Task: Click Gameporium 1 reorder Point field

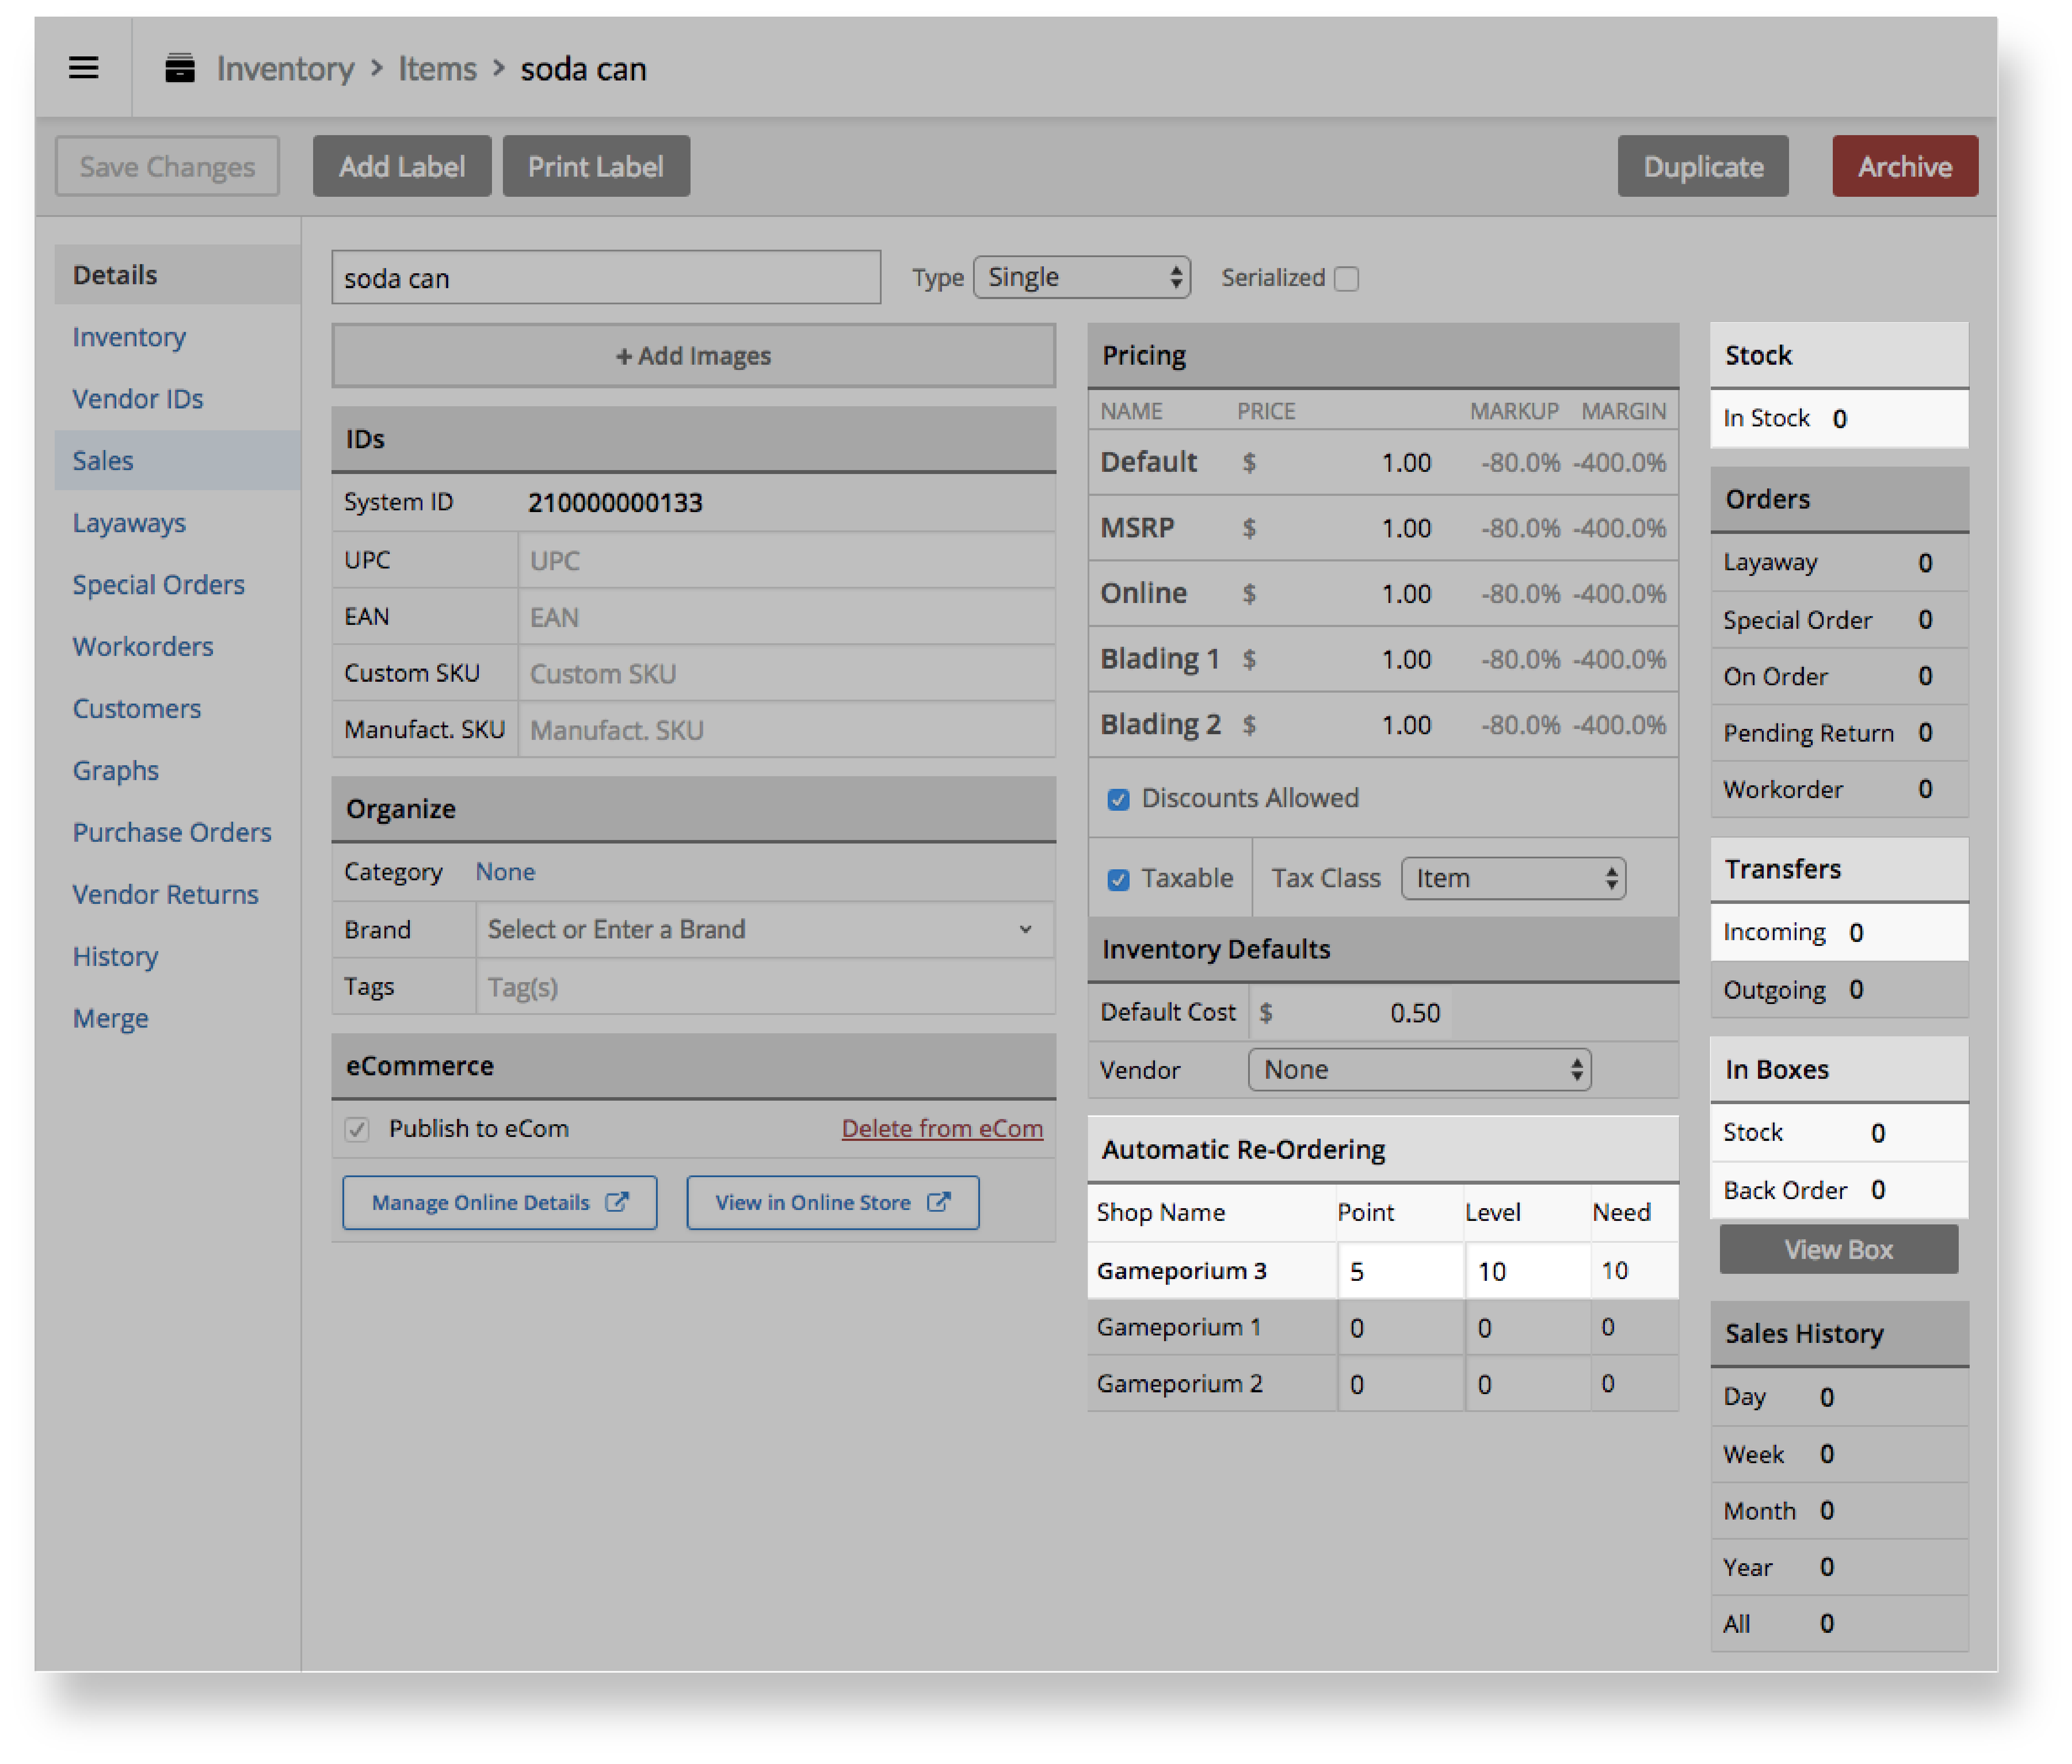Action: pyautogui.click(x=1400, y=1328)
